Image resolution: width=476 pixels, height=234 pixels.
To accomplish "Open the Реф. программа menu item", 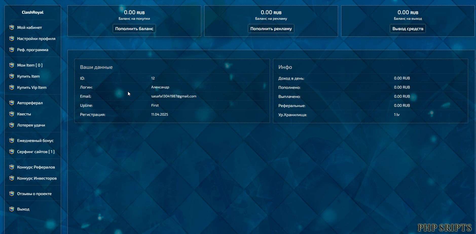I will [x=32, y=50].
